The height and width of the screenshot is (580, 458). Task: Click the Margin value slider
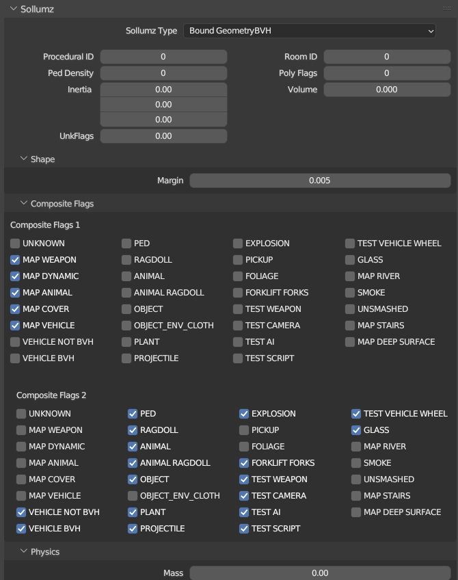319,181
